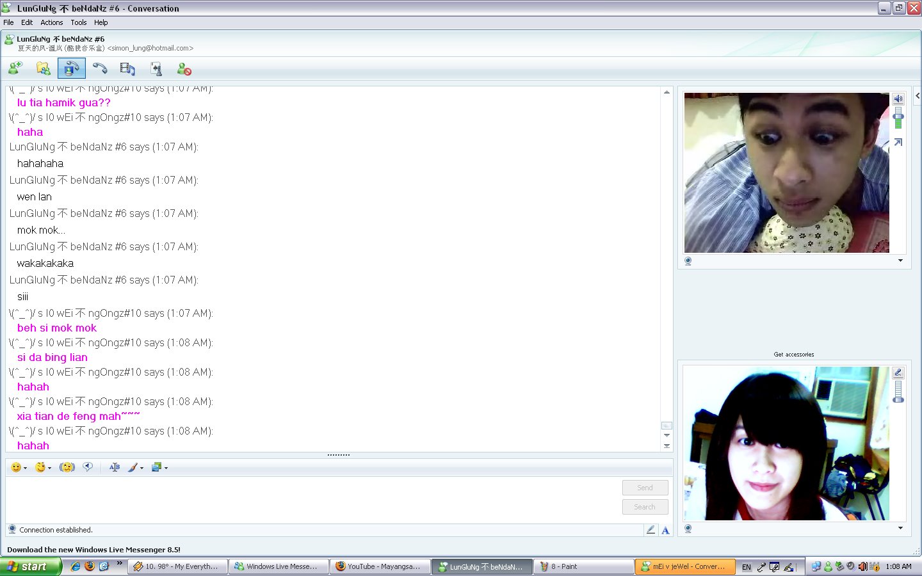Open the handwriting color brush icon

pyautogui.click(x=133, y=467)
